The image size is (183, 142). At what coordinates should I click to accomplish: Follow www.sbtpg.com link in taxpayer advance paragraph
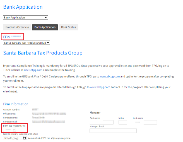[100, 87]
